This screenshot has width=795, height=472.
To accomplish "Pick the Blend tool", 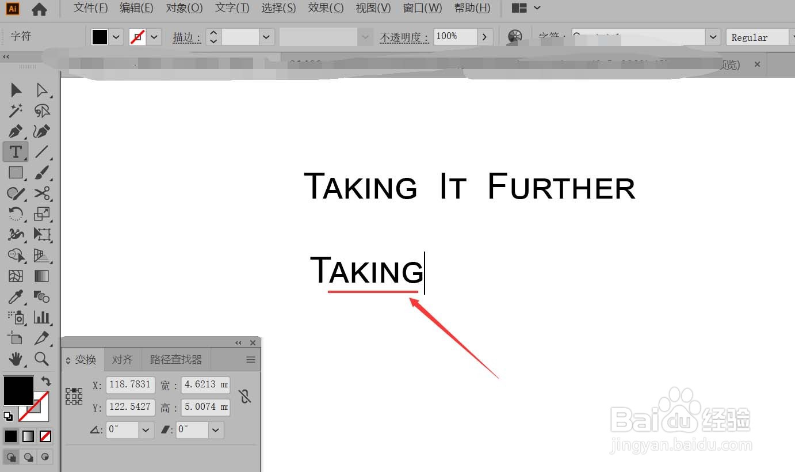I will click(42, 297).
